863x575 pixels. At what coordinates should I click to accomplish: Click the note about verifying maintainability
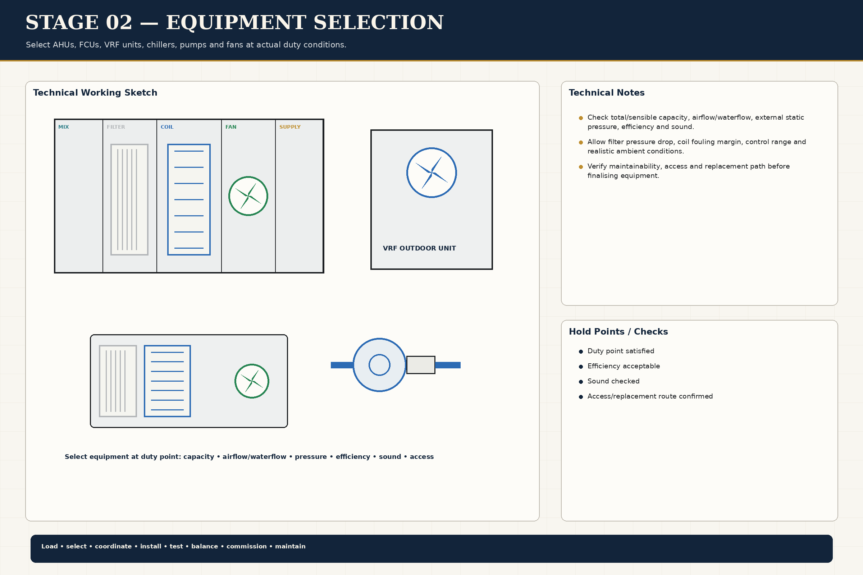click(689, 171)
